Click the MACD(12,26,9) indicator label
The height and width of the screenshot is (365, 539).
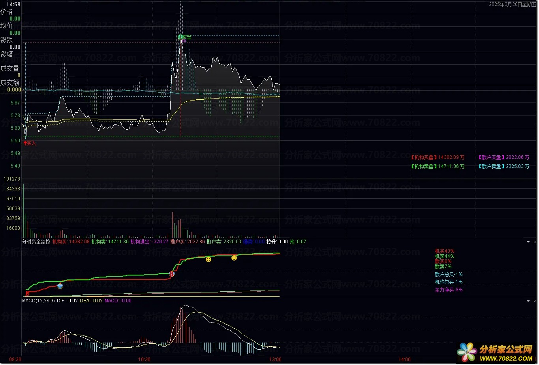click(38, 301)
